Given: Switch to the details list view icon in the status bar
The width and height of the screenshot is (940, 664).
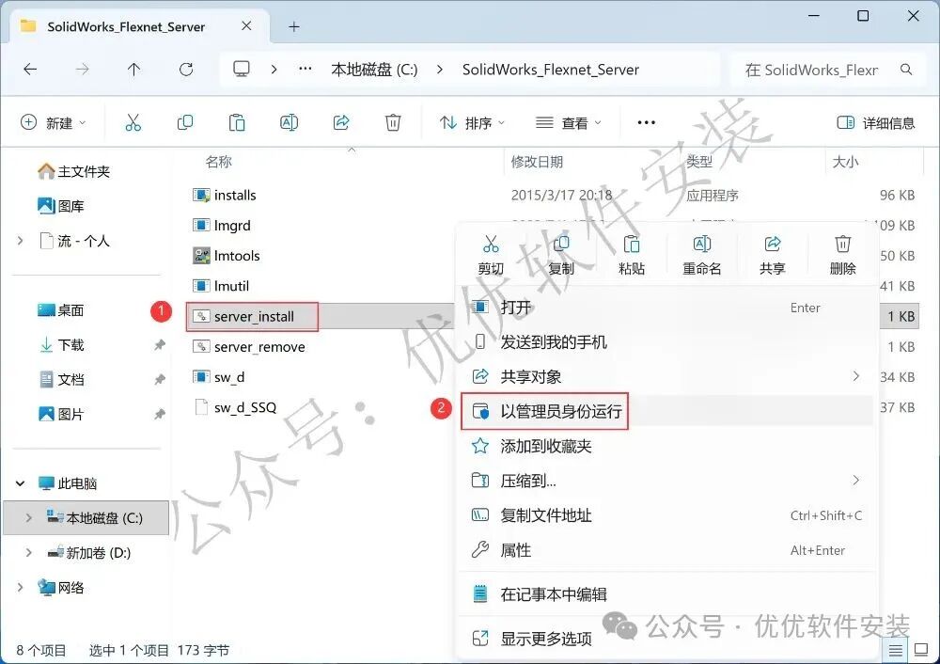Looking at the screenshot, I should pyautogui.click(x=896, y=650).
